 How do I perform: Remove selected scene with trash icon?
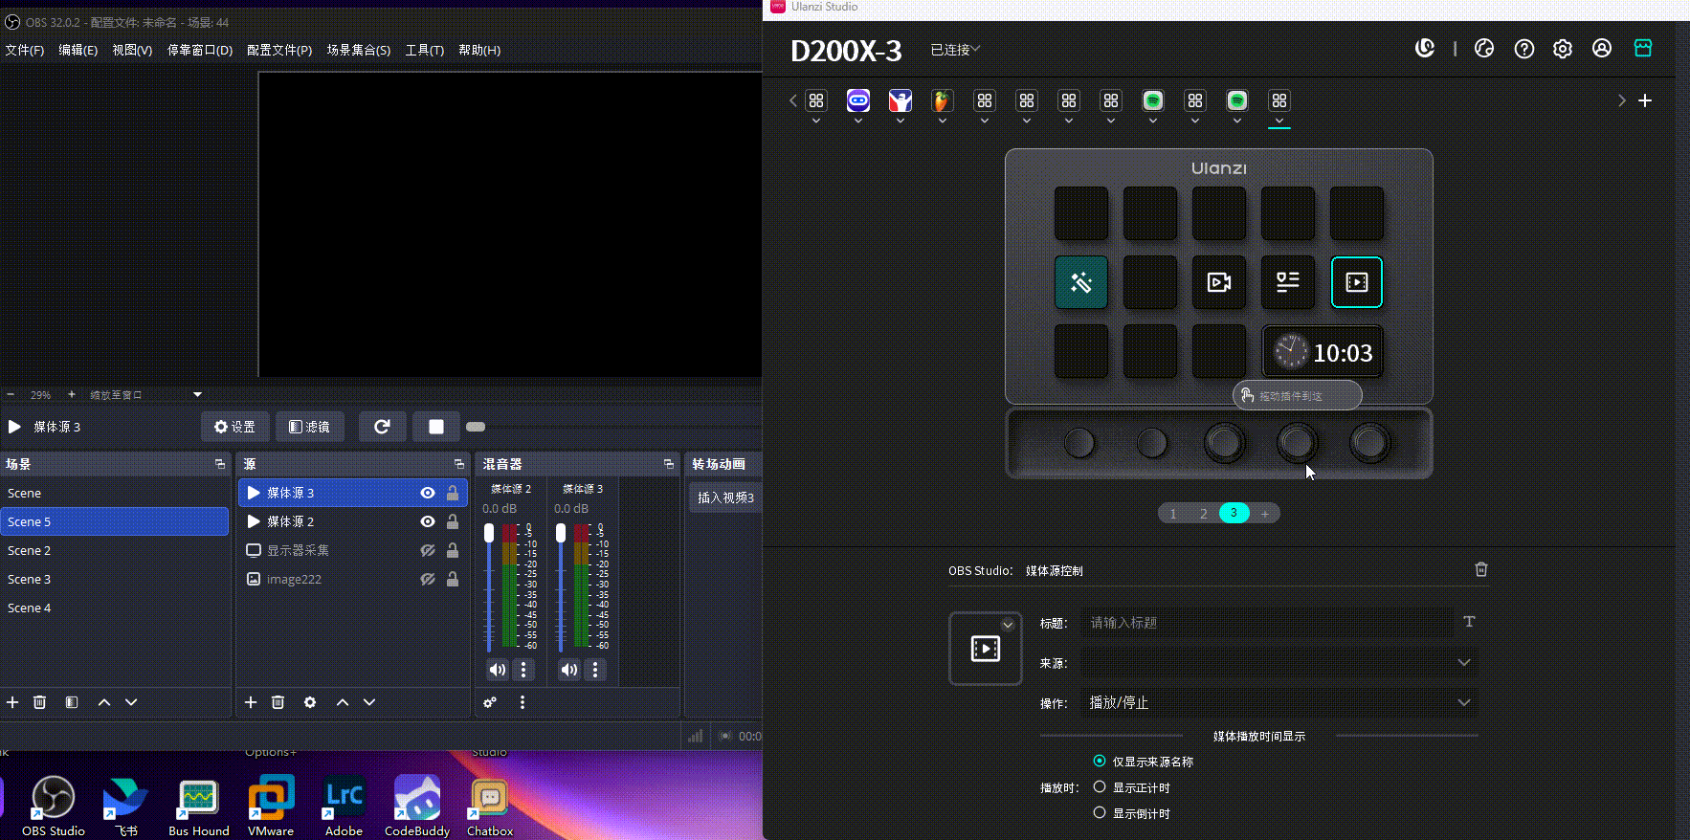click(x=40, y=702)
